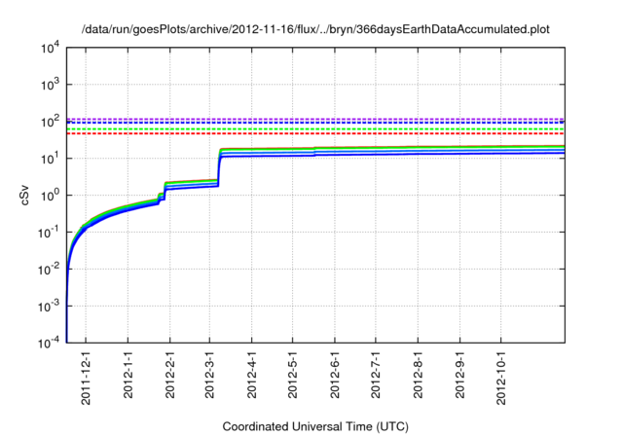Image resolution: width=623 pixels, height=436 pixels.
Task: Click the 2011-12-1 date label
Action: pos(86,378)
